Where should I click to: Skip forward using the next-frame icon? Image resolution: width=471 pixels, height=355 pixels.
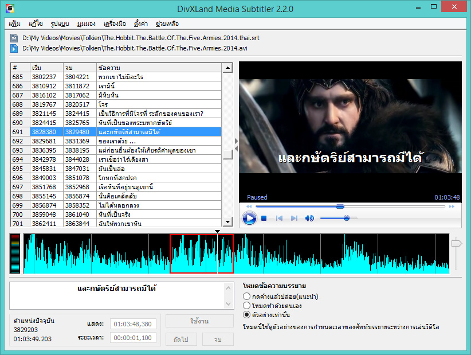point(294,218)
